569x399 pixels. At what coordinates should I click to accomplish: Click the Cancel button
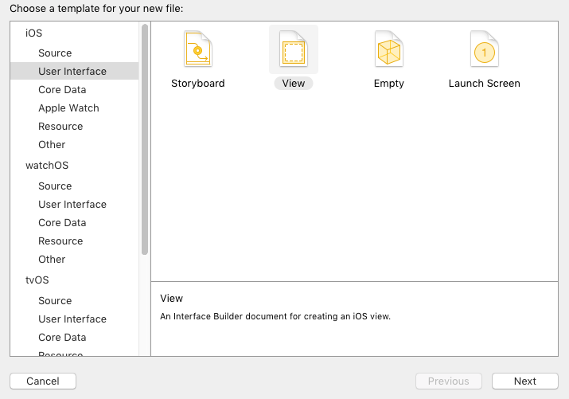[x=43, y=381]
